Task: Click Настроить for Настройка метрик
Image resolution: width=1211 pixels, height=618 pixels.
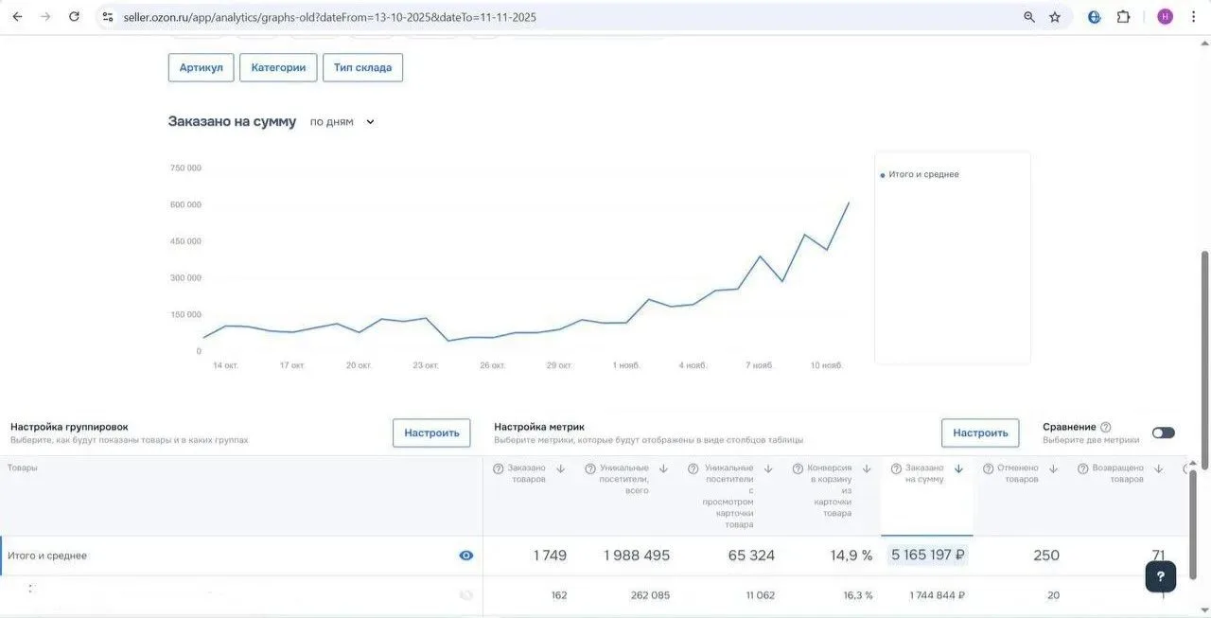Action: (980, 433)
